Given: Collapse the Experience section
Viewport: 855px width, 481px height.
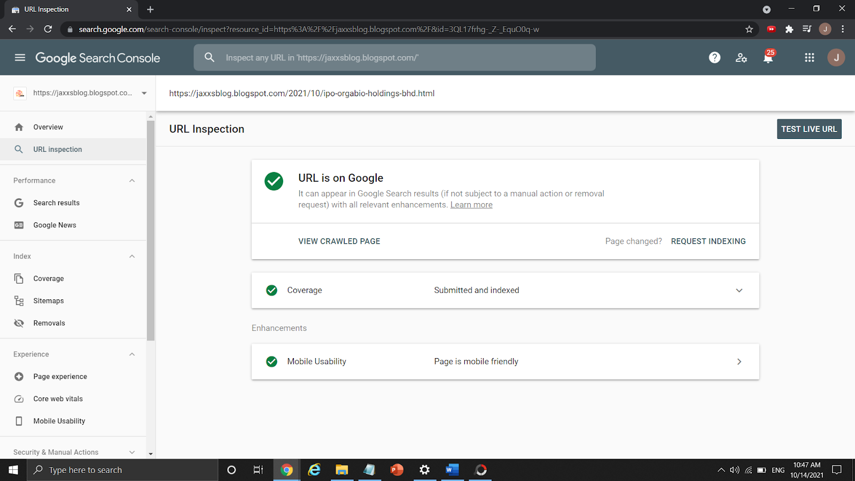Looking at the screenshot, I should tap(132, 354).
